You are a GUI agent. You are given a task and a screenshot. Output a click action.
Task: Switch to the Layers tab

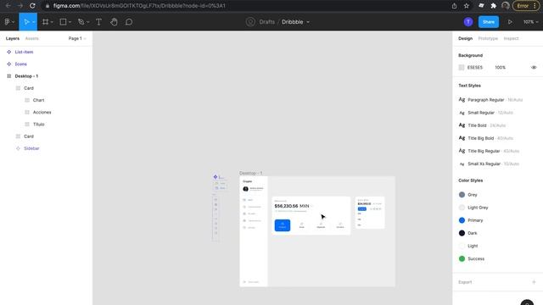pos(13,38)
